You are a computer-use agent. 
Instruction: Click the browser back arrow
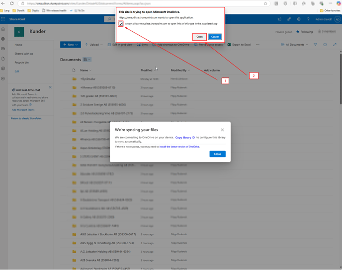point(3,3)
